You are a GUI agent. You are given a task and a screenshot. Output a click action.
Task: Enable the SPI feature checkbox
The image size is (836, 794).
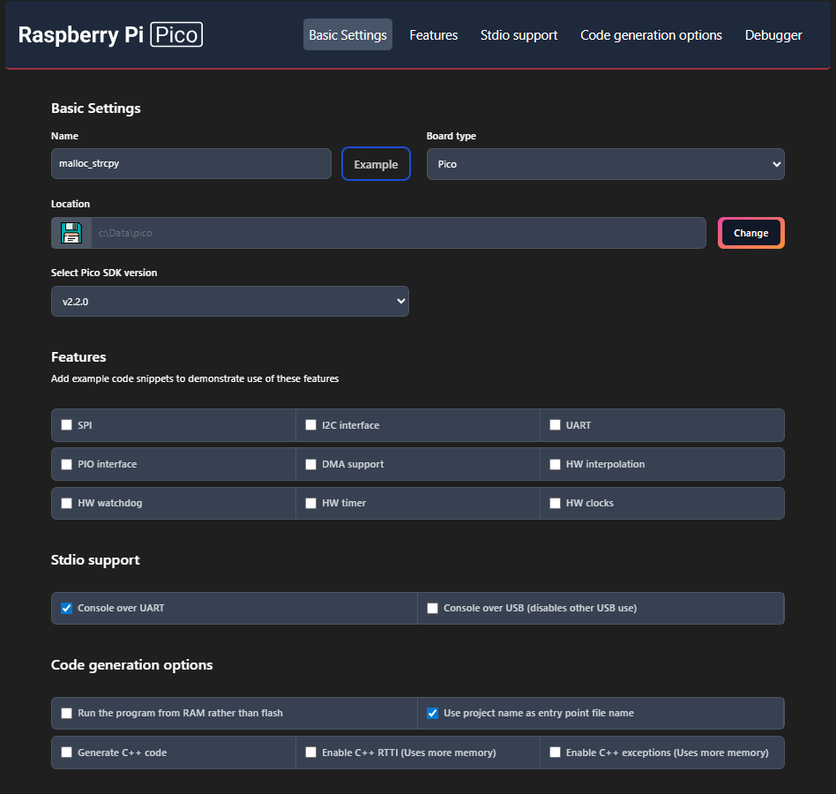(67, 425)
